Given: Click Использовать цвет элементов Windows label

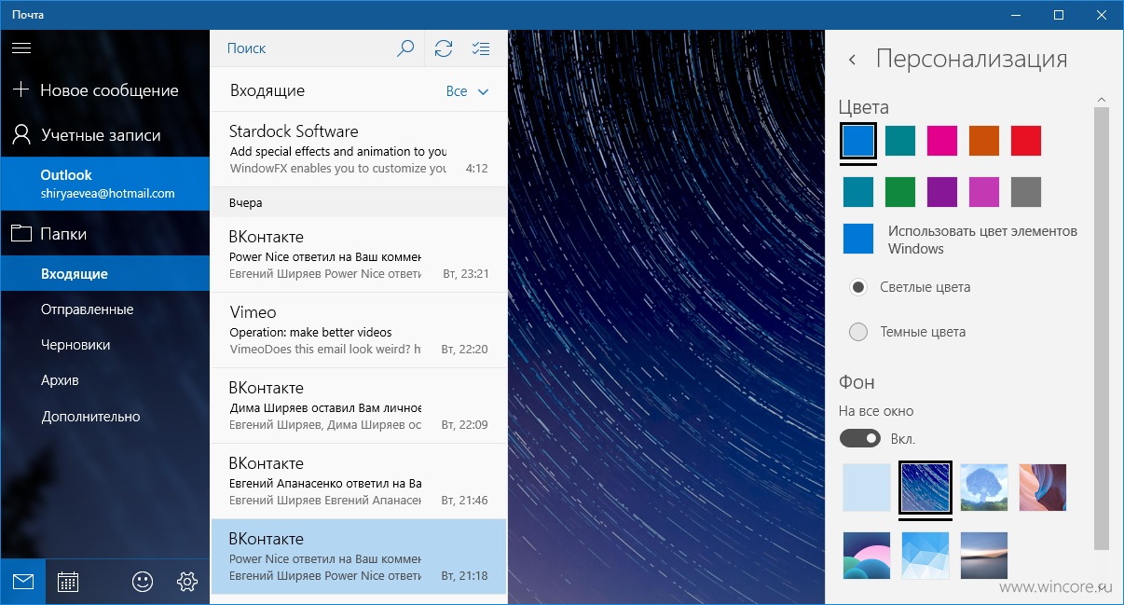Looking at the screenshot, I should click(x=982, y=240).
